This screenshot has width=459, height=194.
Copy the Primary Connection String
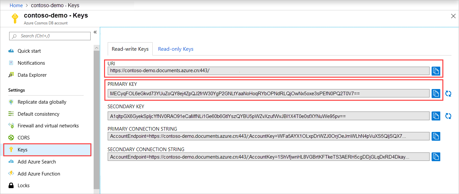click(436, 136)
